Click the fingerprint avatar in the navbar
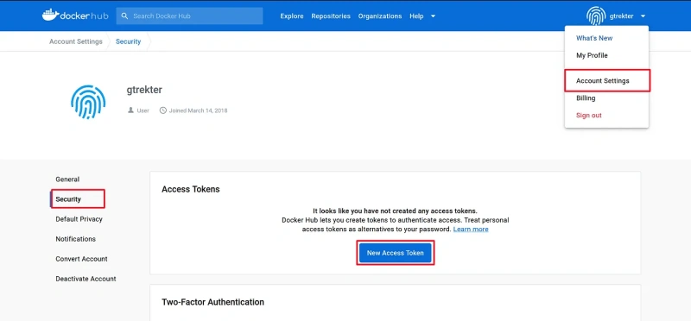 [x=596, y=16]
